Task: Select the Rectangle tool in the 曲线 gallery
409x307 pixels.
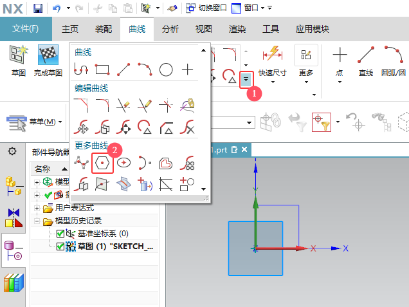Action: coord(102,70)
